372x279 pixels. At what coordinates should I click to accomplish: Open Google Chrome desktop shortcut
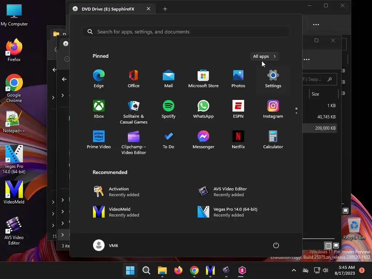14,89
